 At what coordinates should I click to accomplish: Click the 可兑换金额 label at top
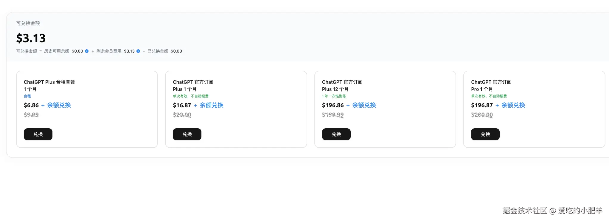[x=28, y=23]
